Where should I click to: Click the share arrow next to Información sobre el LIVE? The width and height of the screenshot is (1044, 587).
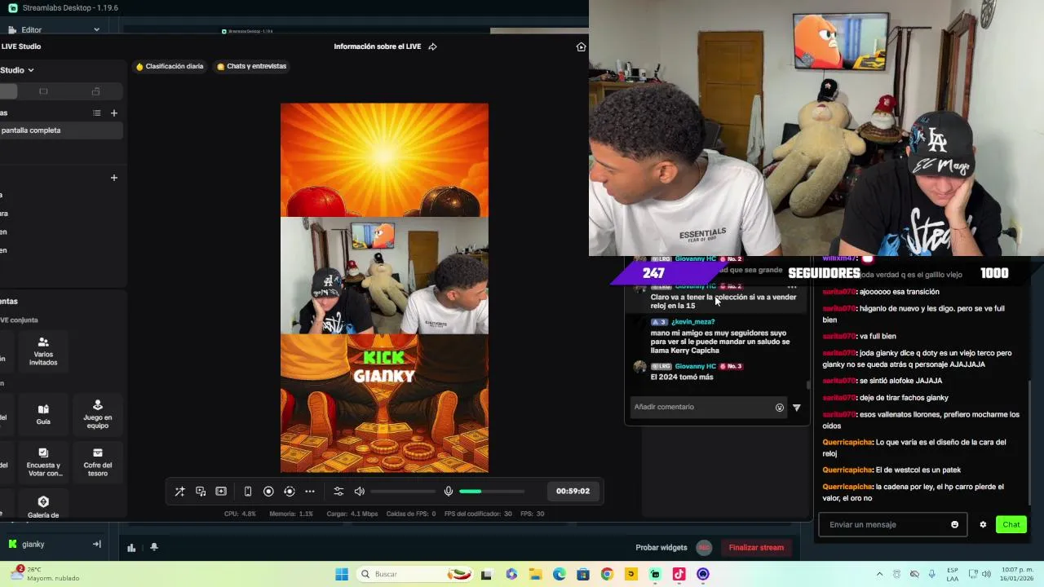[x=432, y=46]
